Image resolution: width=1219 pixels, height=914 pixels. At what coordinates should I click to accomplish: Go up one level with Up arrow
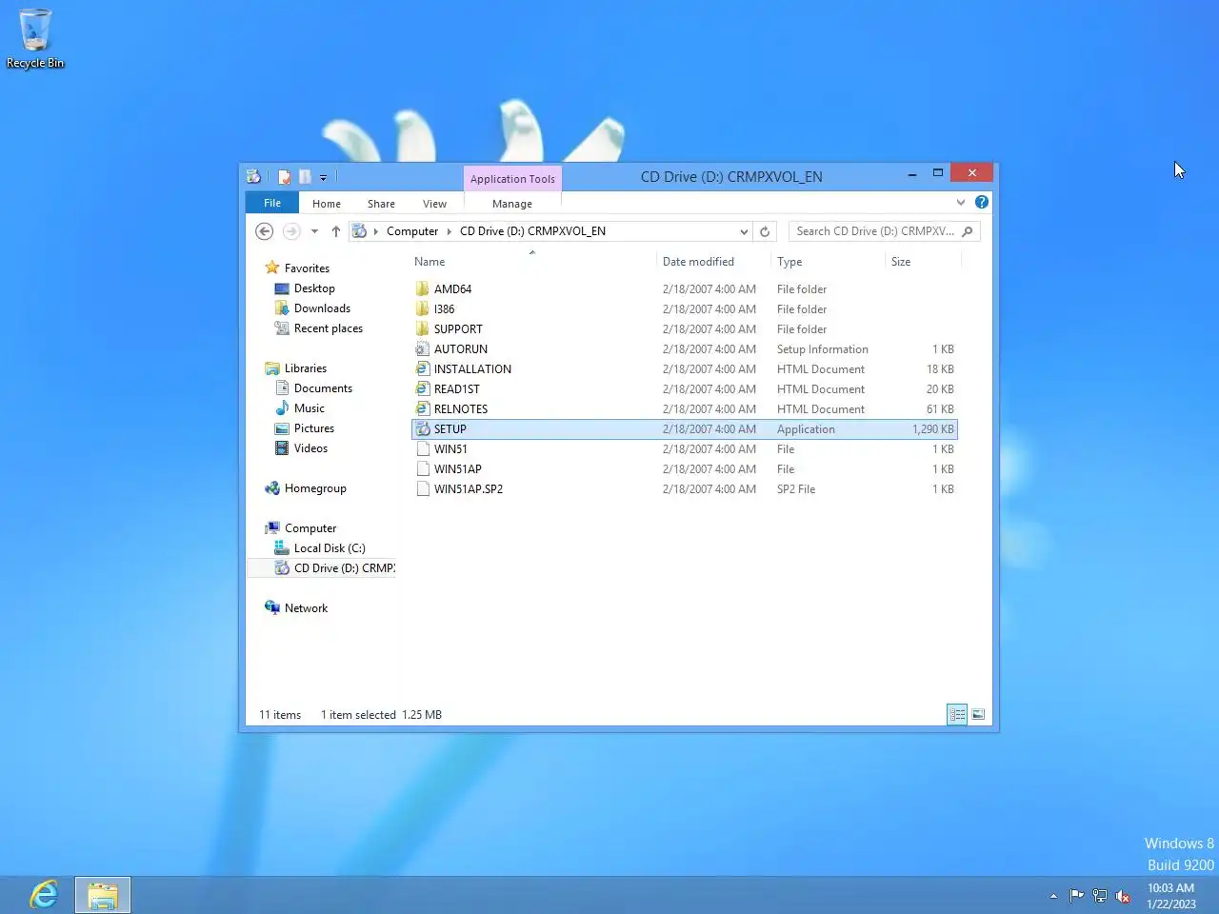click(x=336, y=231)
